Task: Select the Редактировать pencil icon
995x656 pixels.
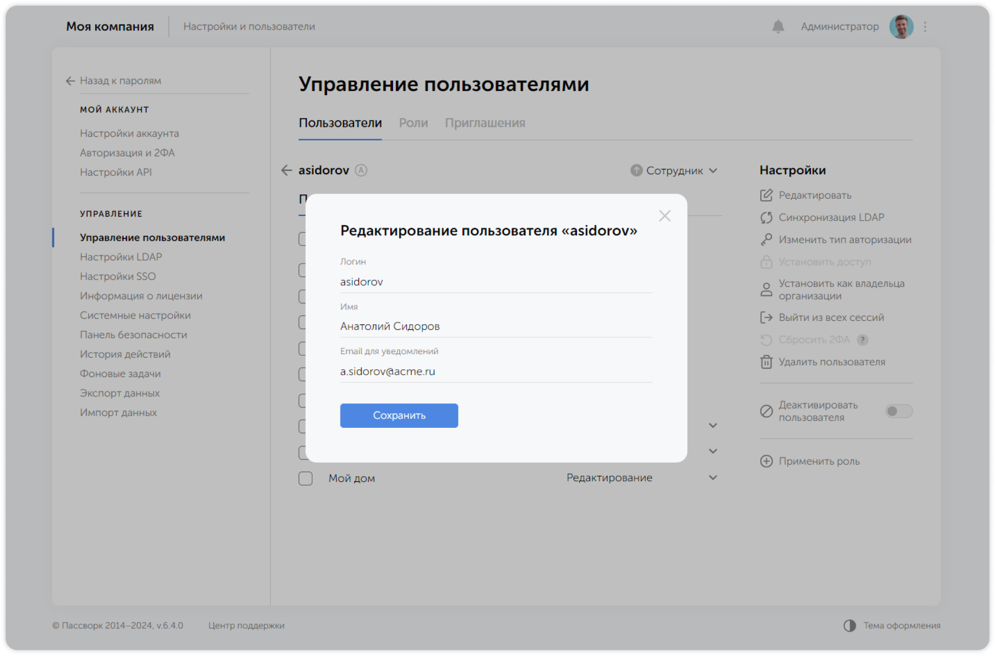Action: tap(766, 195)
